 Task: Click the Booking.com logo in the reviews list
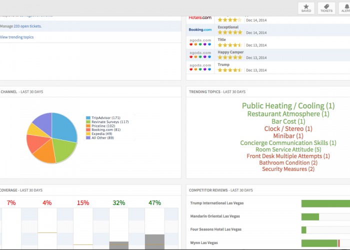click(x=200, y=29)
